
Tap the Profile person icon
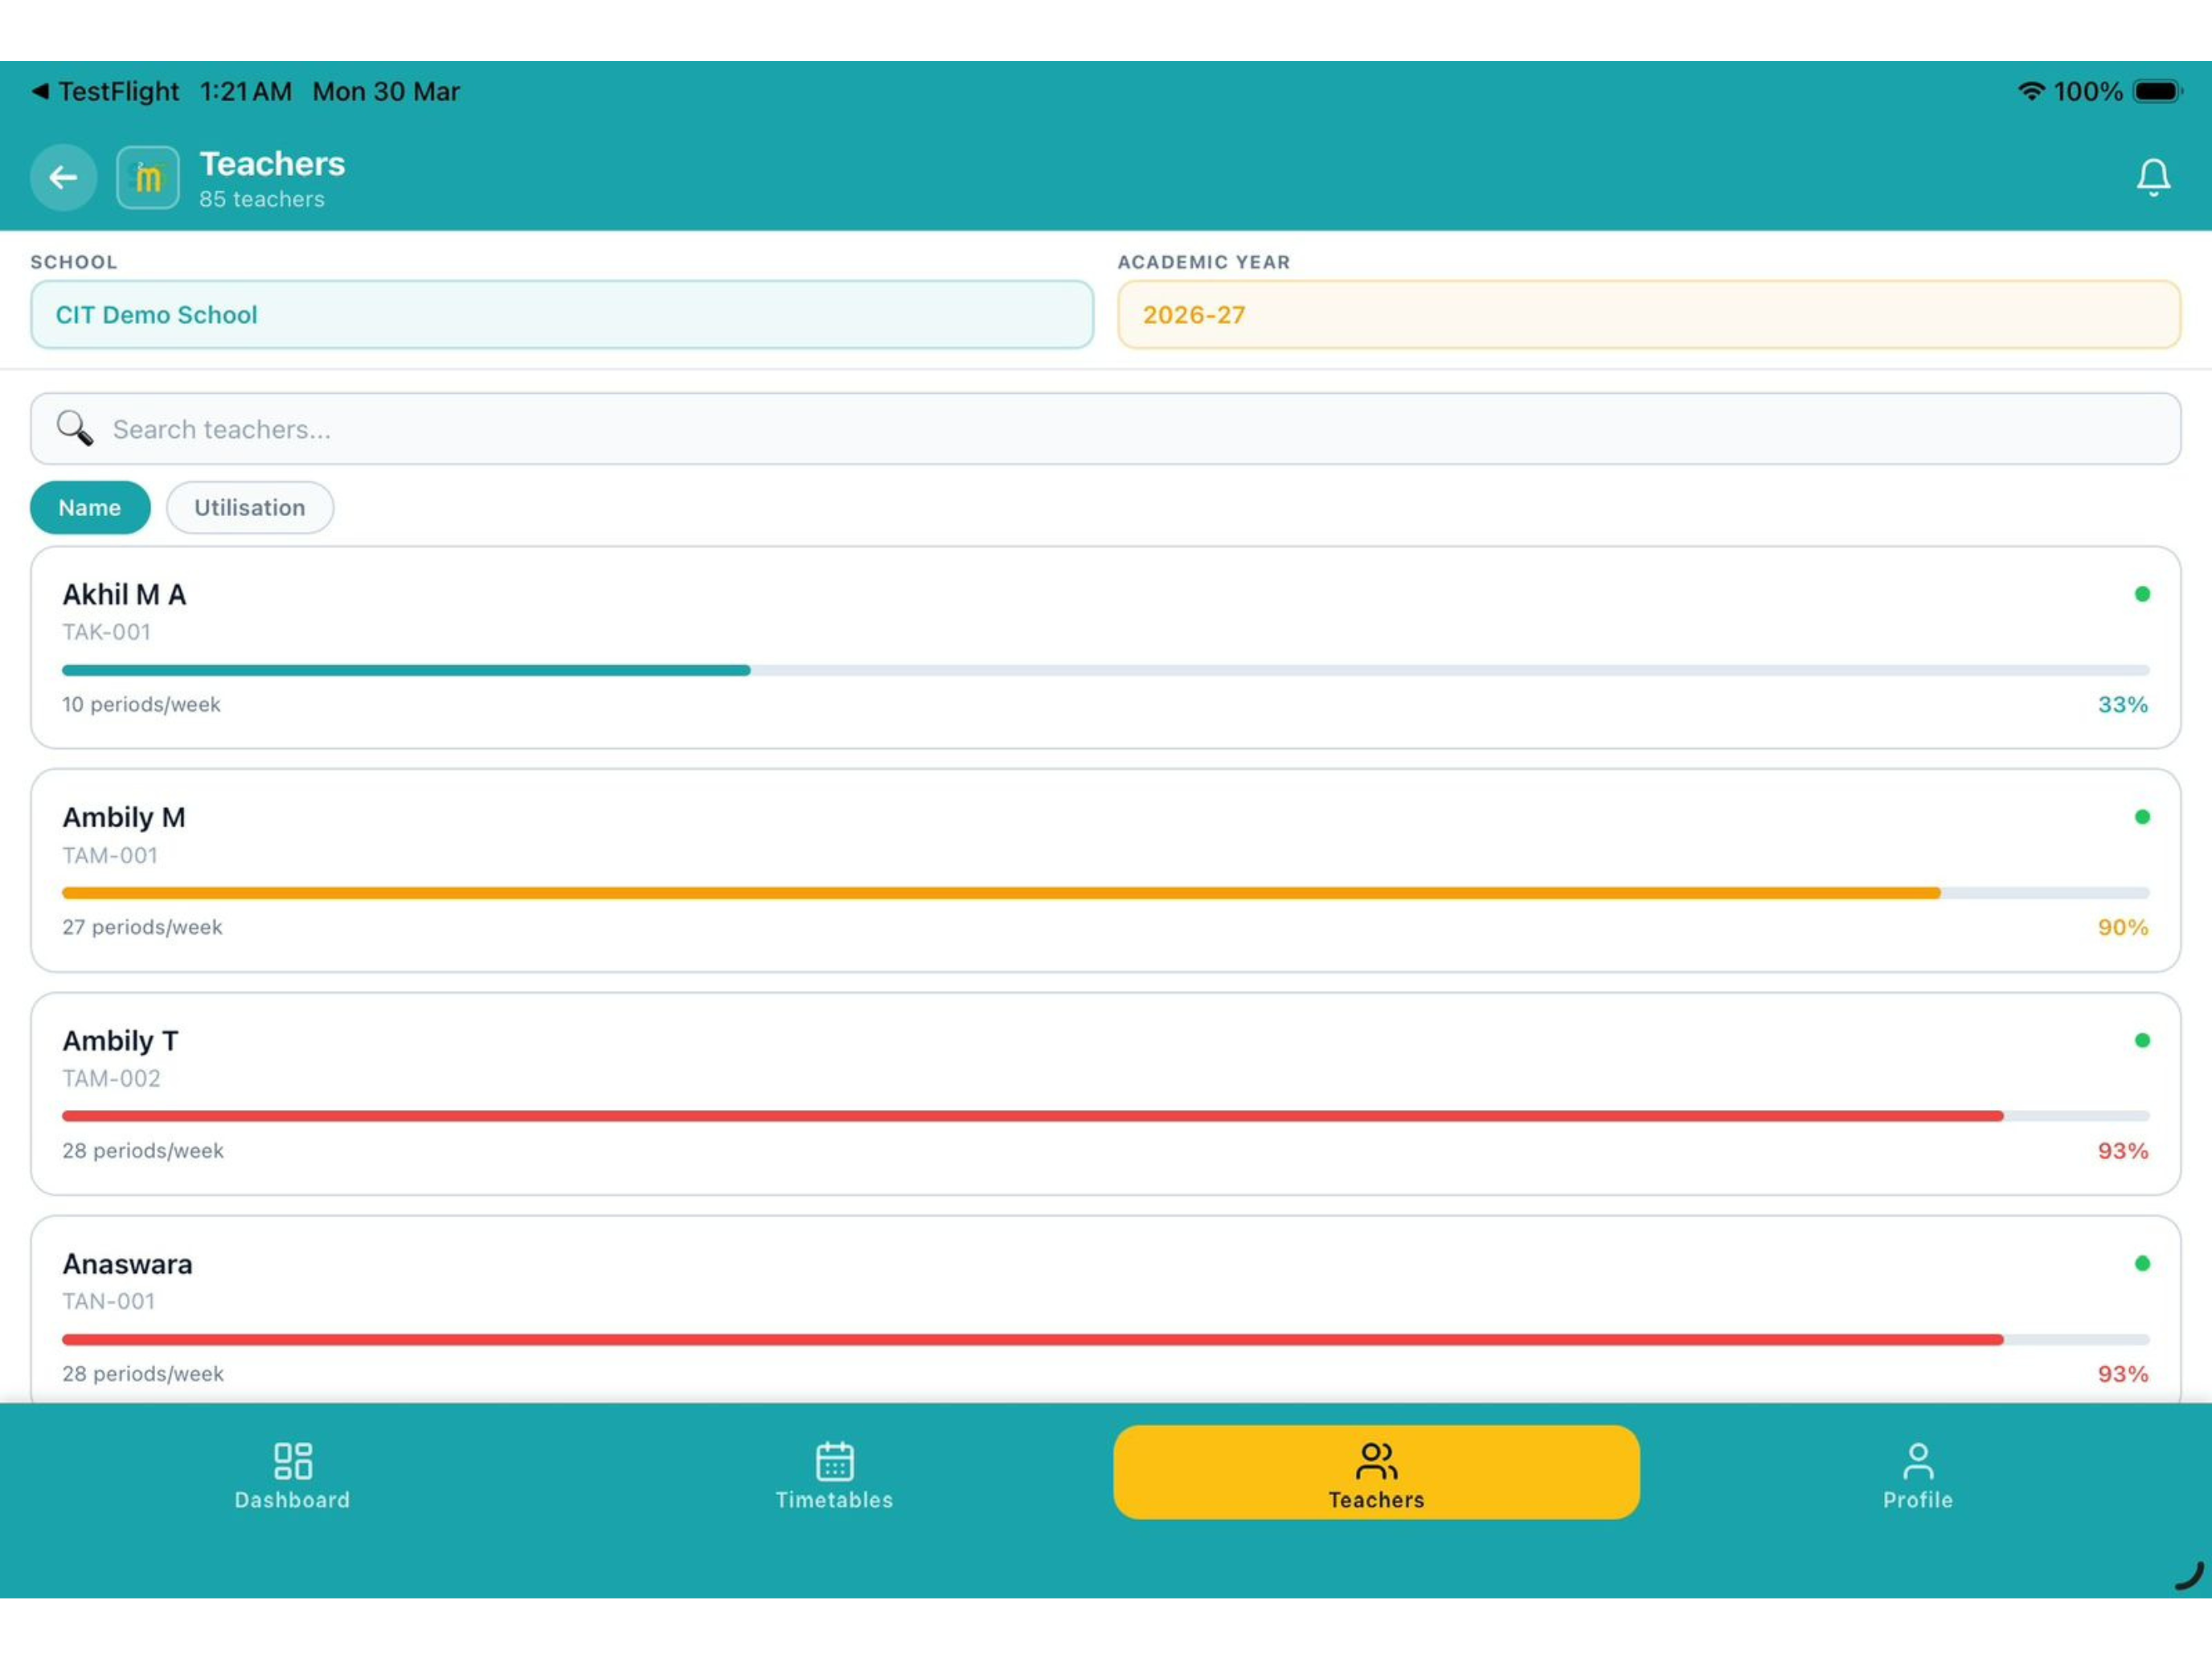click(x=1917, y=1460)
